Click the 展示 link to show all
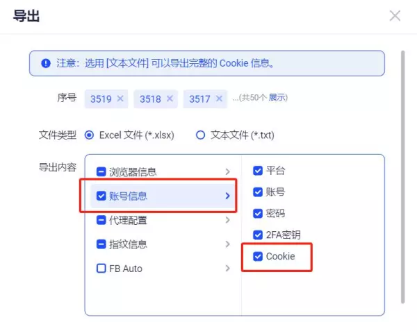Viewport: 417px width, 331px height. [277, 98]
